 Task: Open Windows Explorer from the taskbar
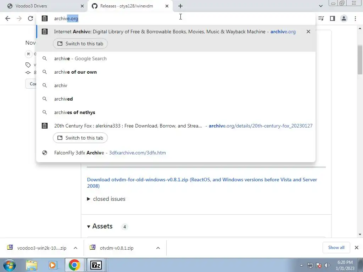click(32, 265)
